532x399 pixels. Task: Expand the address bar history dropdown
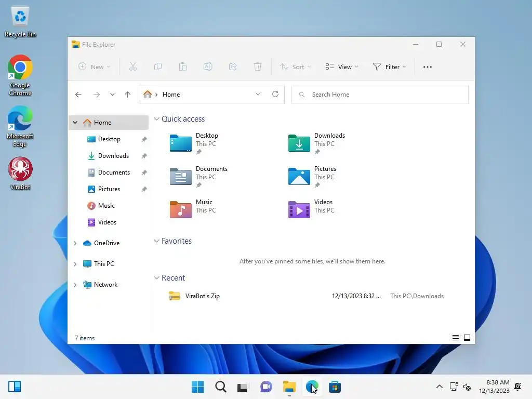pyautogui.click(x=258, y=95)
